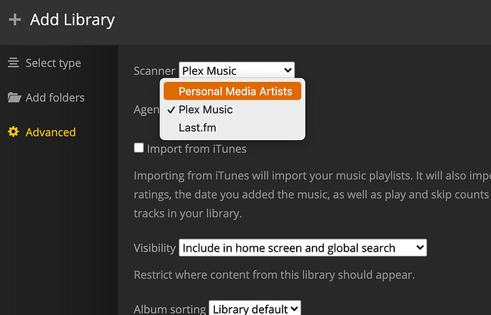This screenshot has width=491, height=315.
Task: Click the Album sorting label
Action: point(169,309)
